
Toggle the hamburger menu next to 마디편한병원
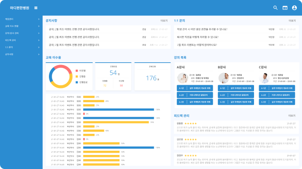coord(36,8)
